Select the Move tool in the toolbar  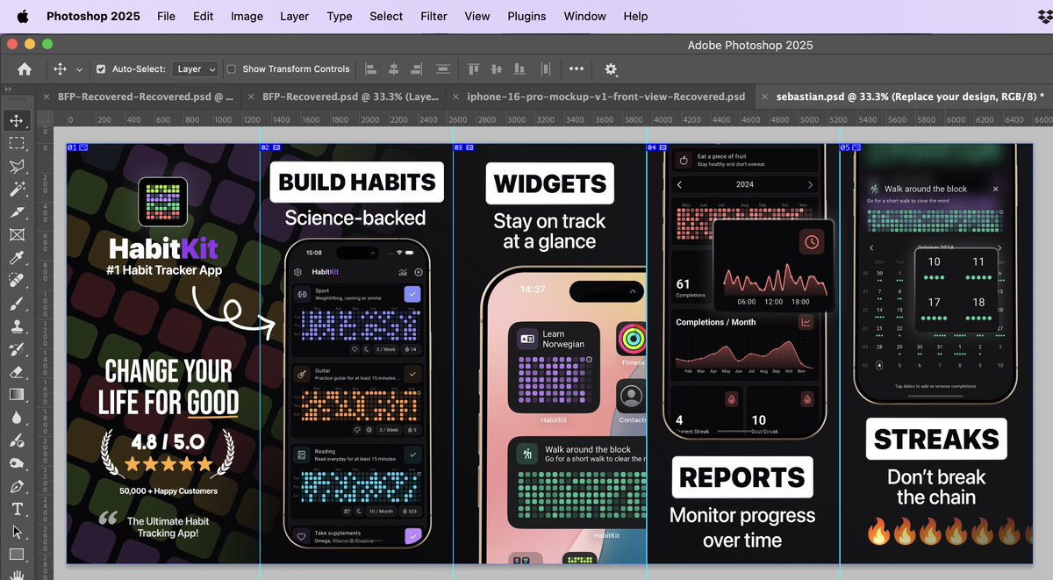[x=17, y=120]
